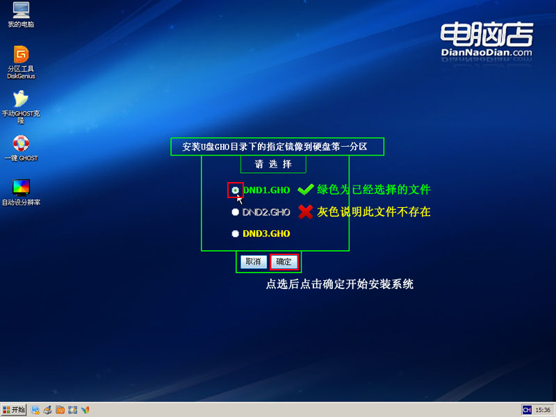Click the clock showing 15:36
This screenshot has height=417, width=556.
545,410
